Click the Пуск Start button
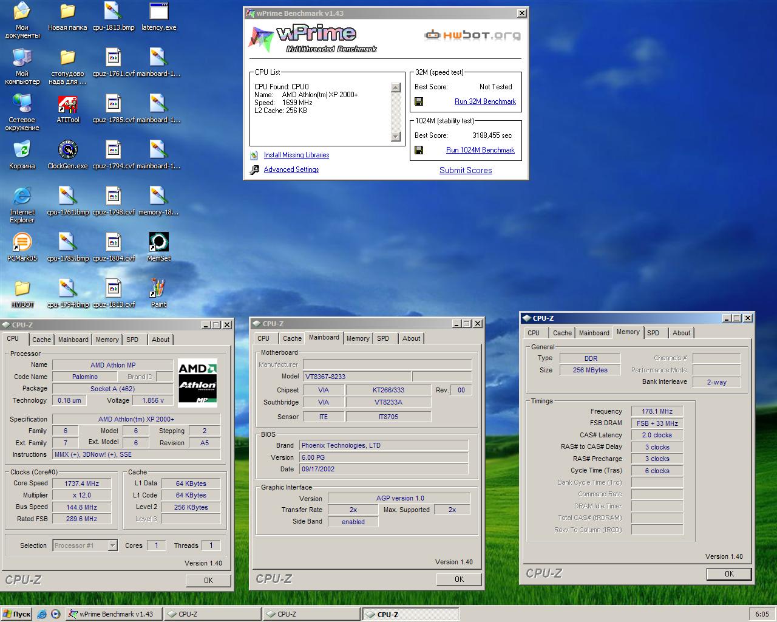This screenshot has height=622, width=777. pos(17,614)
